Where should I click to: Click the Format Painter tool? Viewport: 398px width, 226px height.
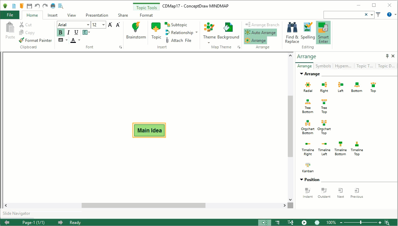coord(35,41)
